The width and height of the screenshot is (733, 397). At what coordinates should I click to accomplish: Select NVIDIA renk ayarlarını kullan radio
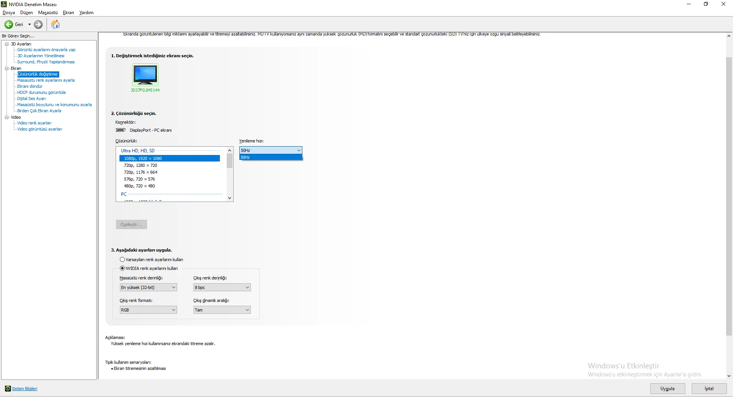pos(122,268)
